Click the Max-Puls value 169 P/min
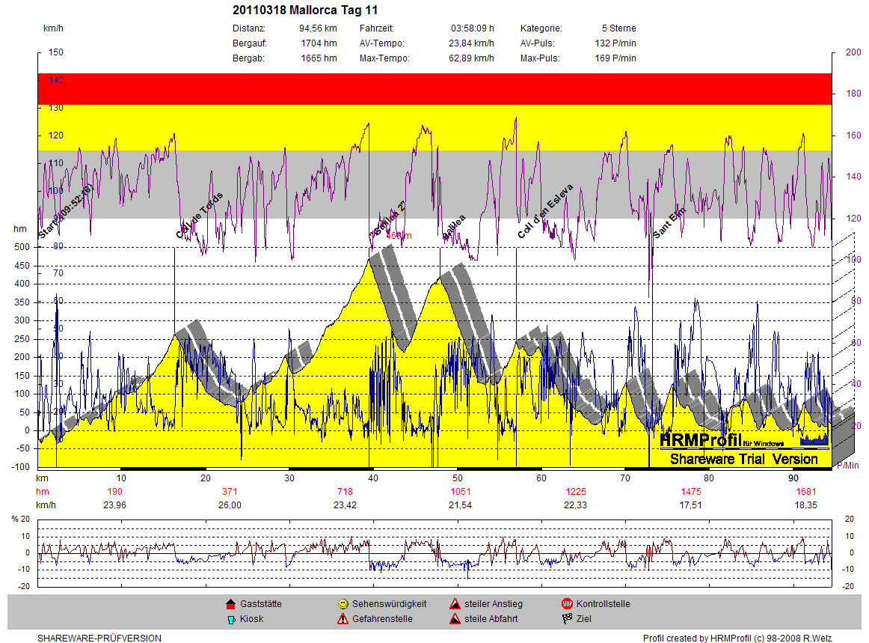This screenshot has height=643, width=869. (x=614, y=58)
